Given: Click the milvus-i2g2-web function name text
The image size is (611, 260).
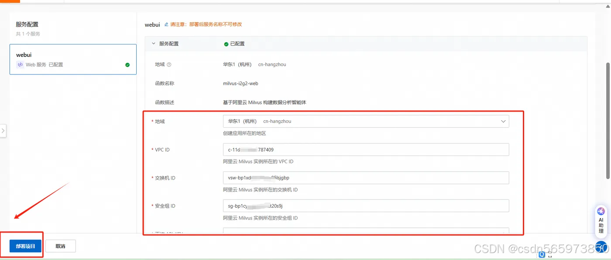Looking at the screenshot, I should [240, 83].
